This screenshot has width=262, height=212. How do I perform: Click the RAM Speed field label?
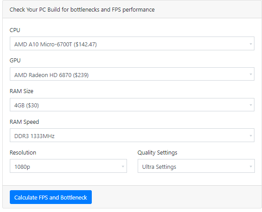pos(25,122)
